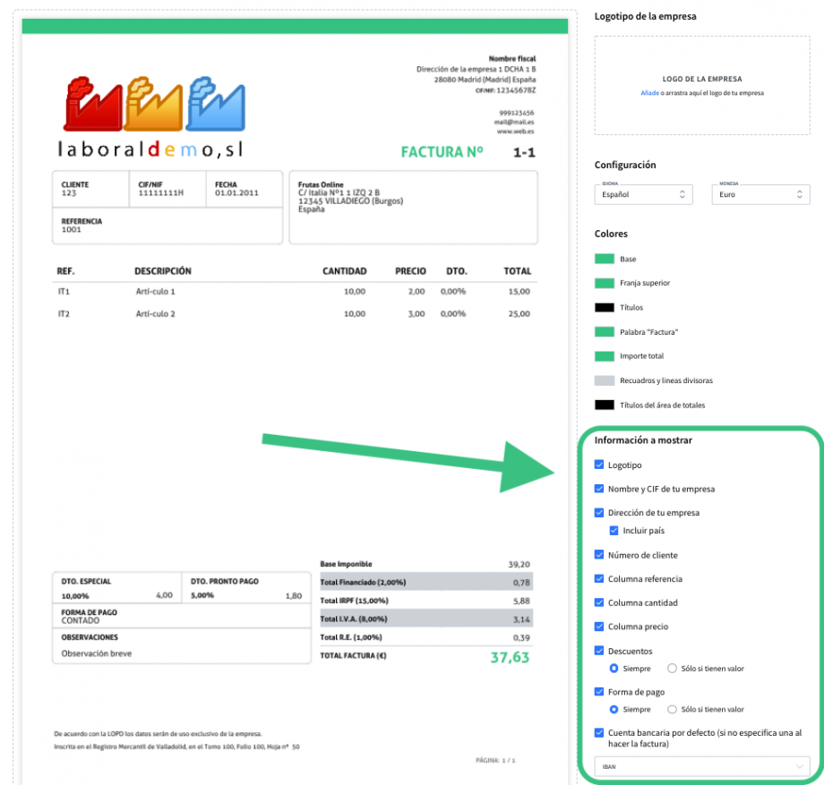Open the Idioma dropdown showing Español
The image size is (824, 785).
point(644,194)
